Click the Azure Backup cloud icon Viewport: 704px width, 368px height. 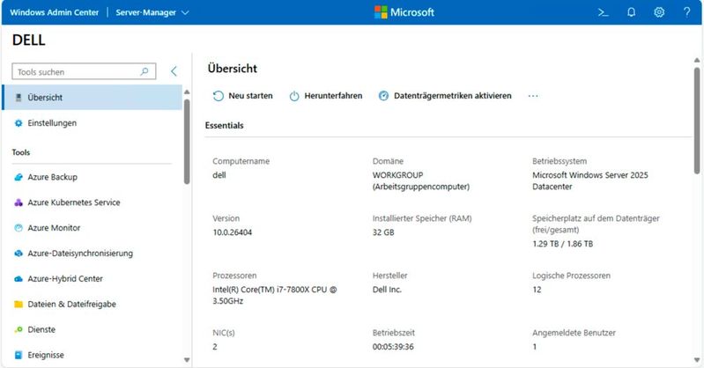[x=19, y=177]
